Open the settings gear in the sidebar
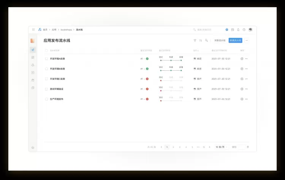Viewport: 285px width, 180px height. click(33, 147)
